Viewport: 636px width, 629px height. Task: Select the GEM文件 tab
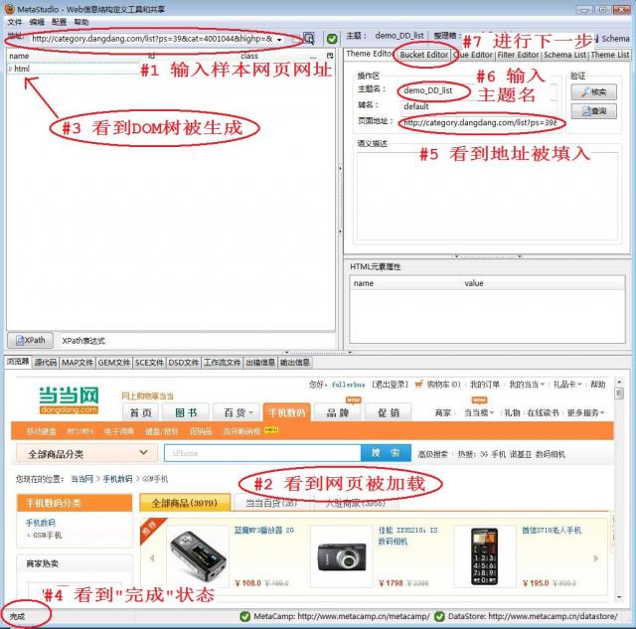114,363
